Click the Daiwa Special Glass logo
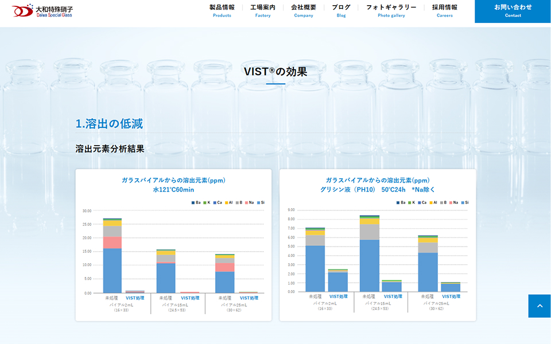551x344 pixels. [x=43, y=10]
